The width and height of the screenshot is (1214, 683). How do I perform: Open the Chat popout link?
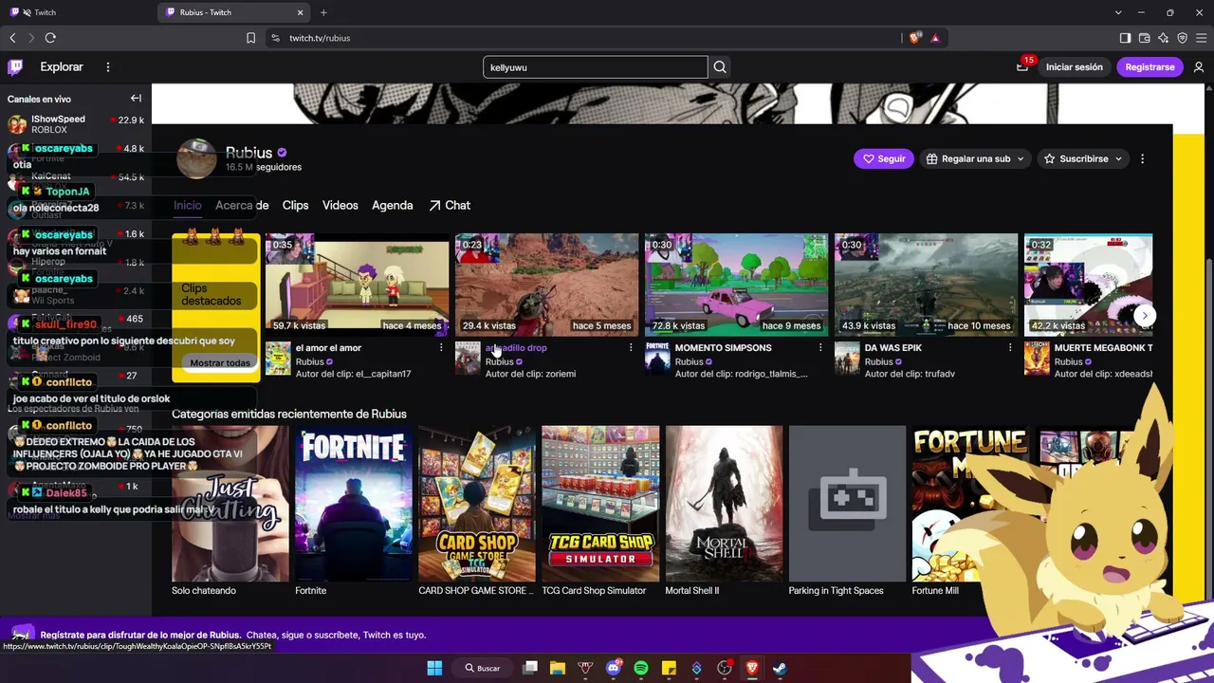(x=450, y=206)
